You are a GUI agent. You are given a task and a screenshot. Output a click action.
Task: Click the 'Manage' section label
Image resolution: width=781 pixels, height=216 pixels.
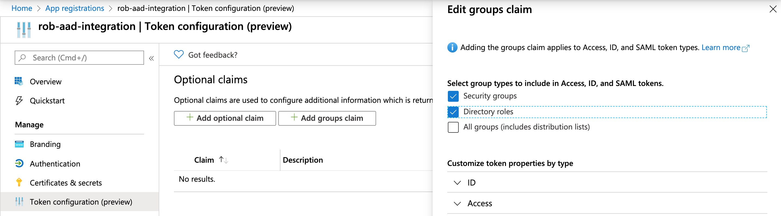click(29, 125)
